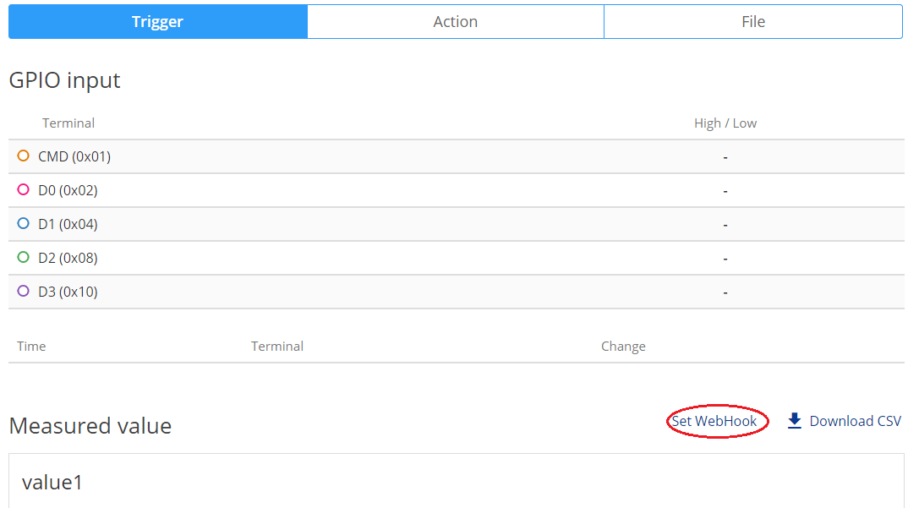This screenshot has width=908, height=508.
Task: Click the Terminal column header
Action: [x=68, y=123]
